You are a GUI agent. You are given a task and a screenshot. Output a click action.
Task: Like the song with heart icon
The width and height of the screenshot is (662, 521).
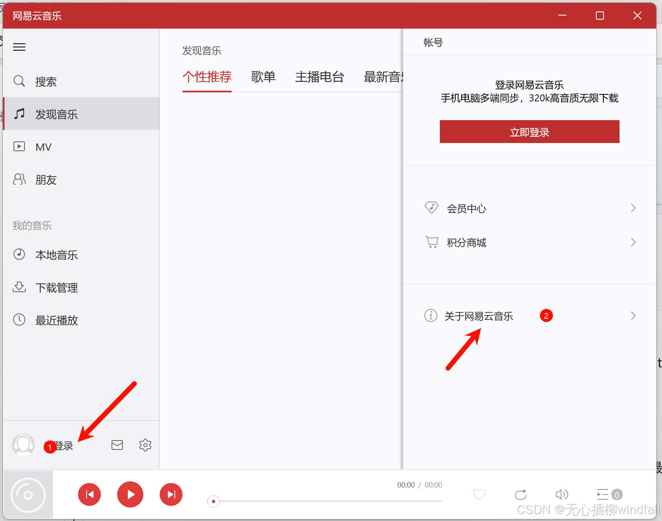[x=479, y=494]
